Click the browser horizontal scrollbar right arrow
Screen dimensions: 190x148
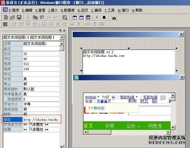[x=168, y=132]
